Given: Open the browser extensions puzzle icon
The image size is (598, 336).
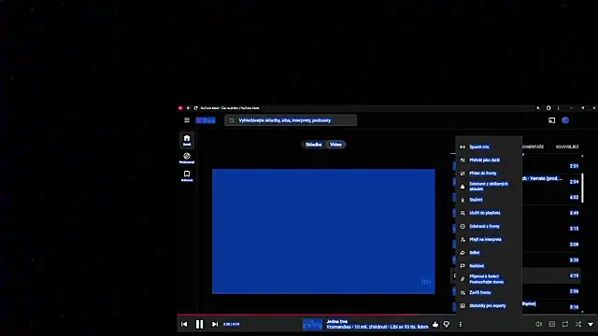Looking at the screenshot, I should point(548,108).
